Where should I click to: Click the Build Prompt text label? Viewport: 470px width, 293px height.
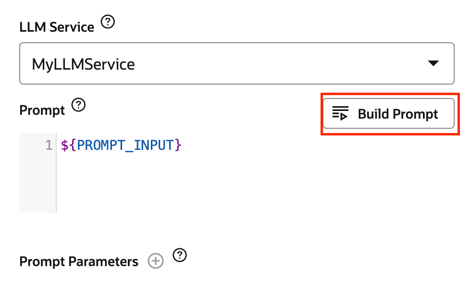pos(398,114)
